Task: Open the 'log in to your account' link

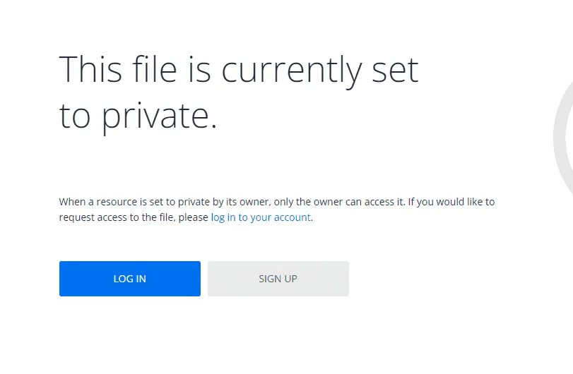Action: click(x=261, y=217)
